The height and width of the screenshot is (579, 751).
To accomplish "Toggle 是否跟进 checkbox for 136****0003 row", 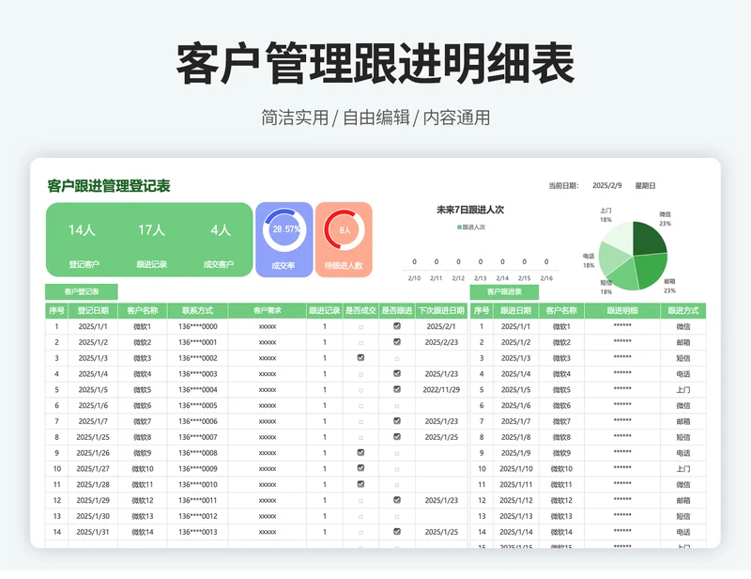I will (397, 373).
